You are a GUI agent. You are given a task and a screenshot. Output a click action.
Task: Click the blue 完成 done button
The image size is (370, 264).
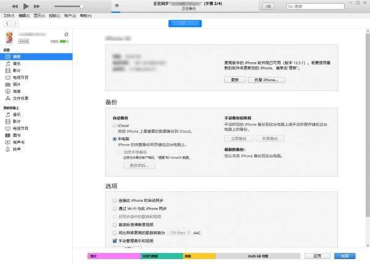pyautogui.click(x=345, y=256)
